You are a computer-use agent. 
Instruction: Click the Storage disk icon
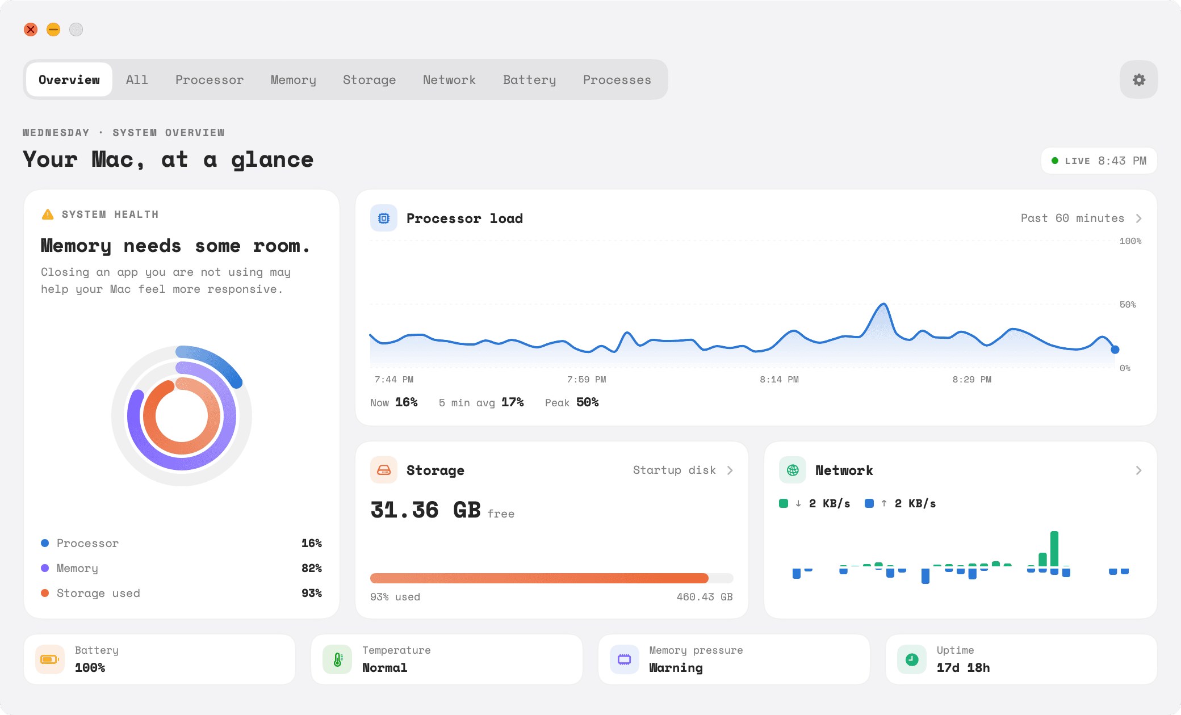(384, 470)
